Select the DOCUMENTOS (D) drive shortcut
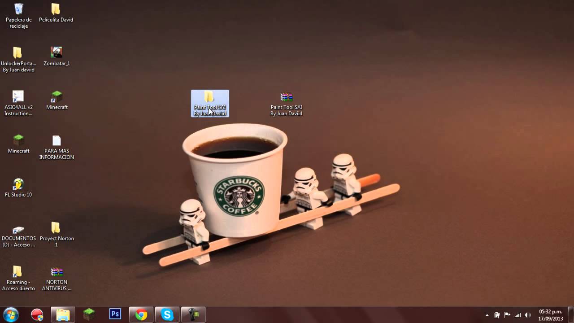 pos(18,236)
